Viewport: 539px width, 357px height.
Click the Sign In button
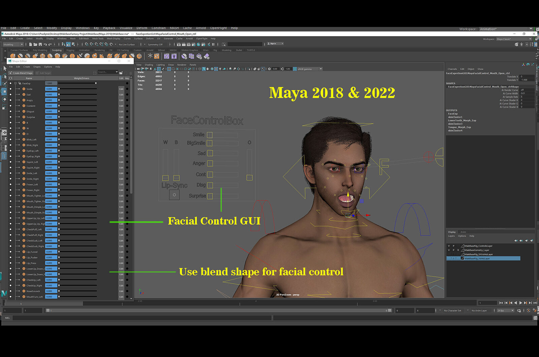tap(275, 43)
